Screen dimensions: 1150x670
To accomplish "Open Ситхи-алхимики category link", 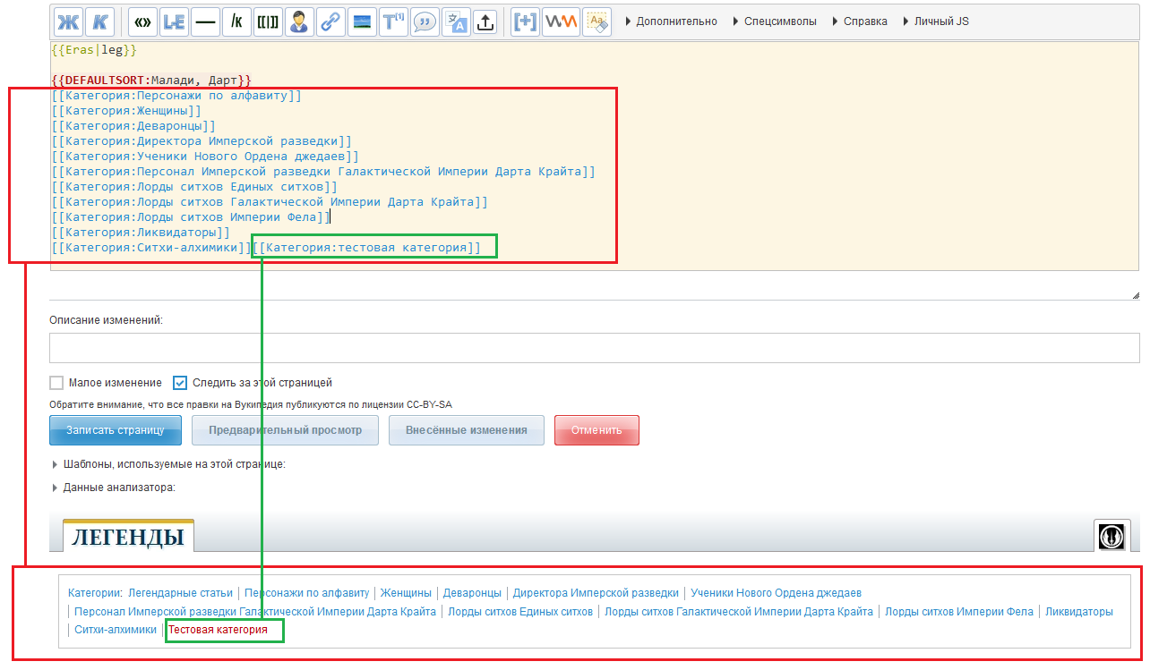I will click(116, 630).
